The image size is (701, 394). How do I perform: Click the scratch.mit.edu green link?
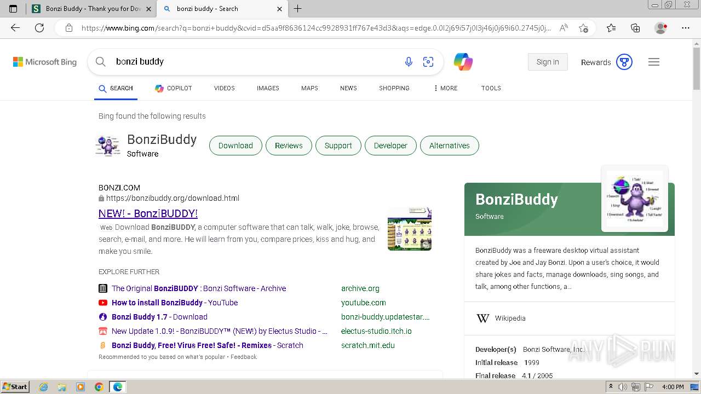(x=368, y=345)
